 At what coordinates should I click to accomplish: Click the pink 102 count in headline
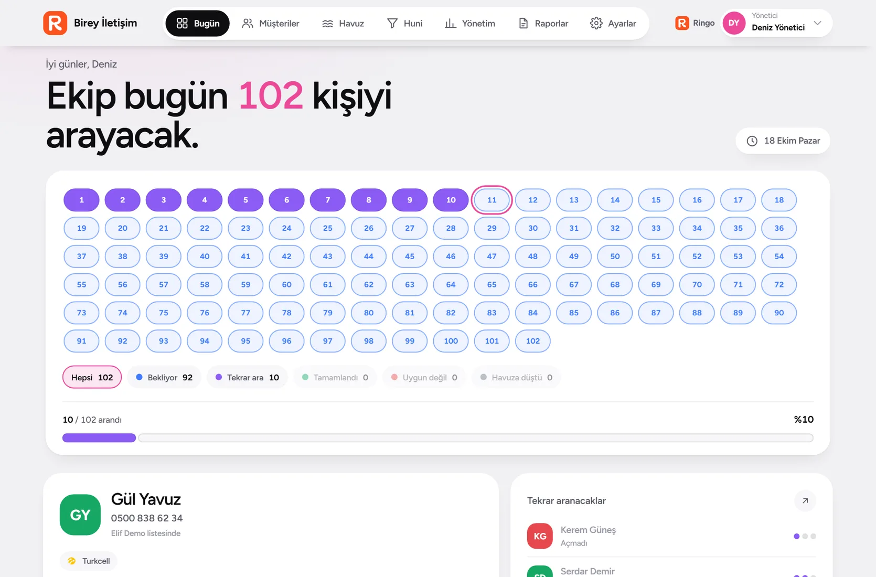[271, 96]
